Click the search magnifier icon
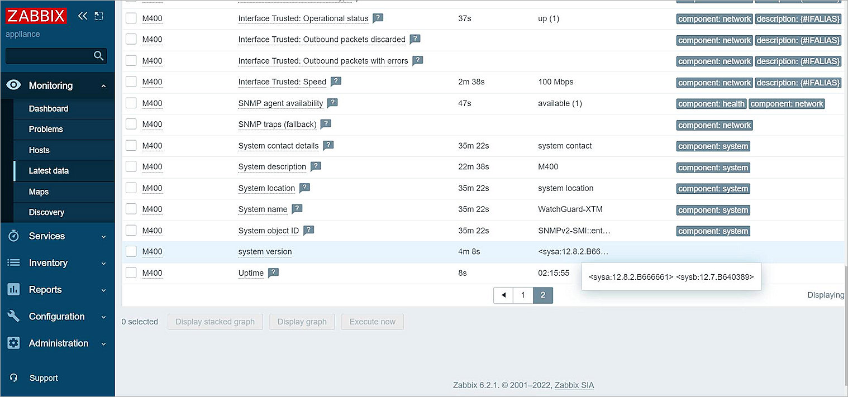 click(x=99, y=56)
